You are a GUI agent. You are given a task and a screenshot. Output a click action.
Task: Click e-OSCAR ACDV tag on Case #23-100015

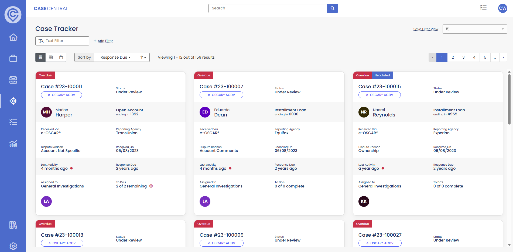click(379, 95)
